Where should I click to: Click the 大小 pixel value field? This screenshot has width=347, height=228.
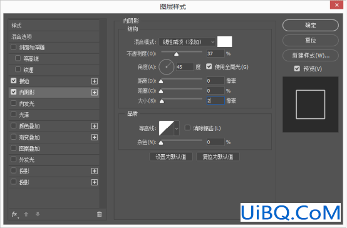coord(215,101)
